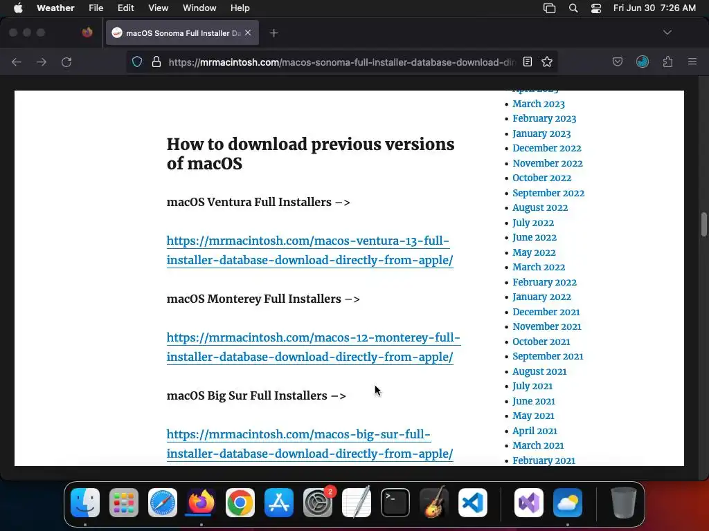The height and width of the screenshot is (531, 709).
Task: Open Visual Studio from the Dock
Action: [x=528, y=503]
